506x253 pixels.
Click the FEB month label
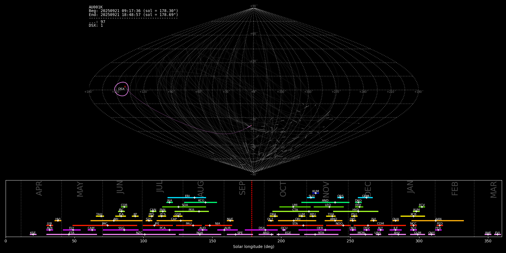(455, 188)
